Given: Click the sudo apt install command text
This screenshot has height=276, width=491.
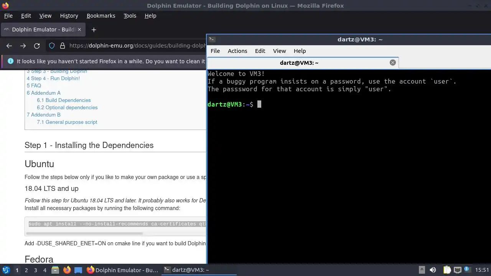Looking at the screenshot, I should tap(117, 224).
